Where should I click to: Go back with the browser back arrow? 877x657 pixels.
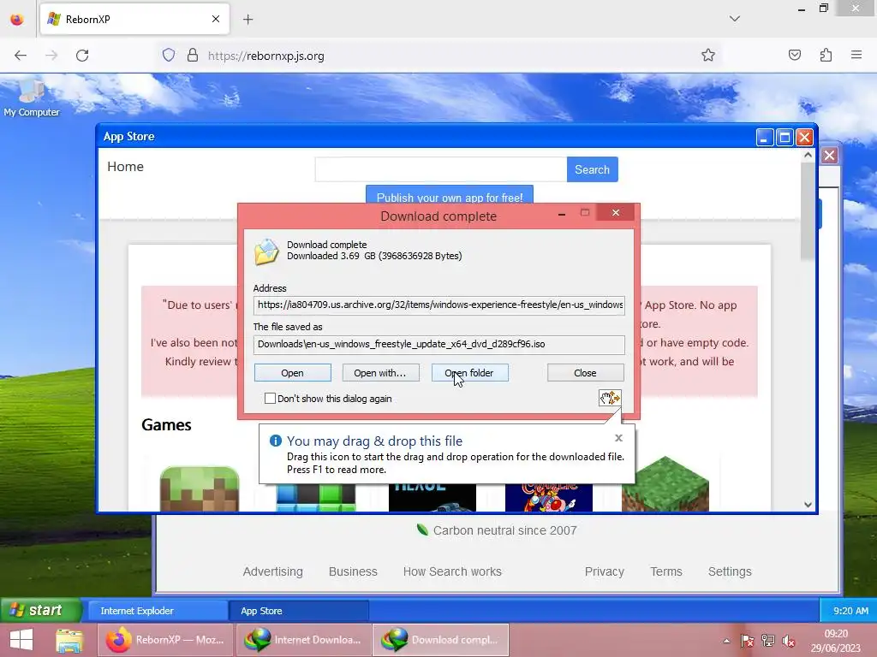pyautogui.click(x=21, y=56)
